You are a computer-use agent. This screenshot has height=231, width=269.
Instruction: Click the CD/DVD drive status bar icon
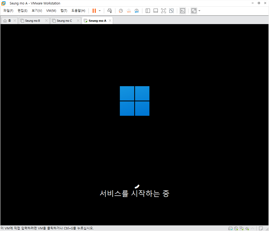(236, 228)
